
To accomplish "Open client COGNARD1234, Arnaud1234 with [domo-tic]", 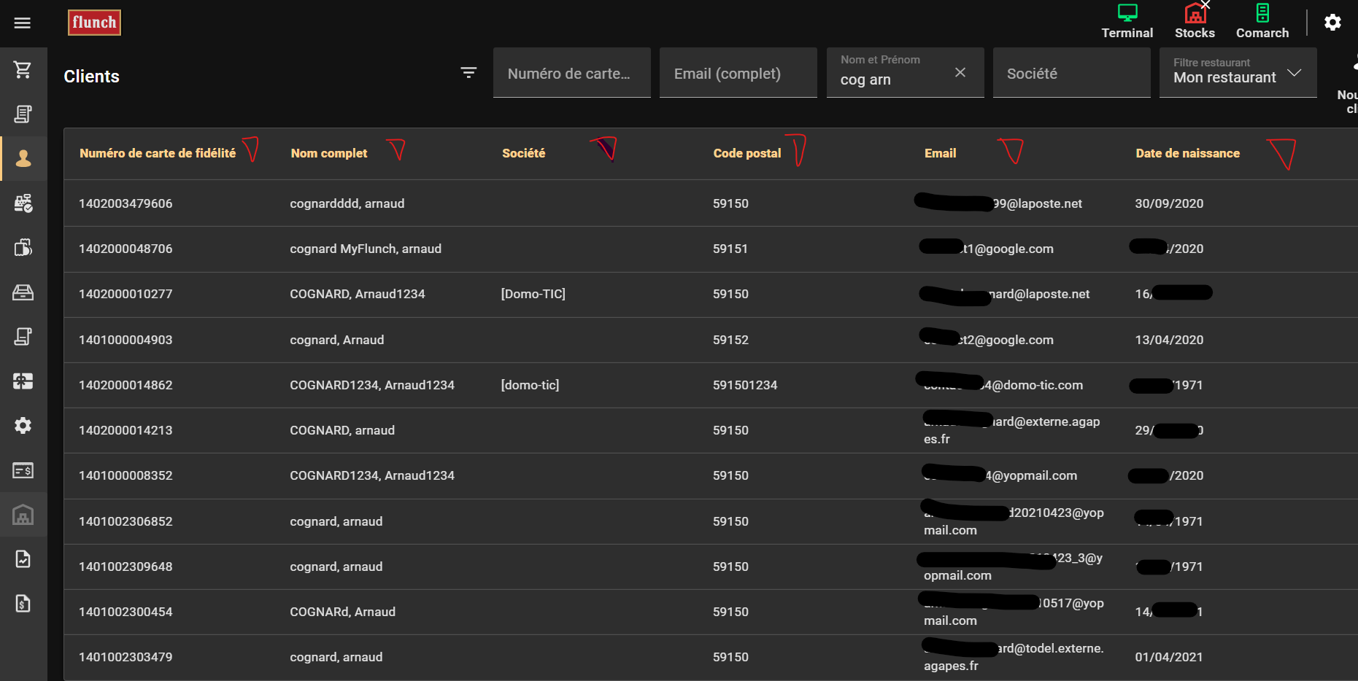I will 372,385.
